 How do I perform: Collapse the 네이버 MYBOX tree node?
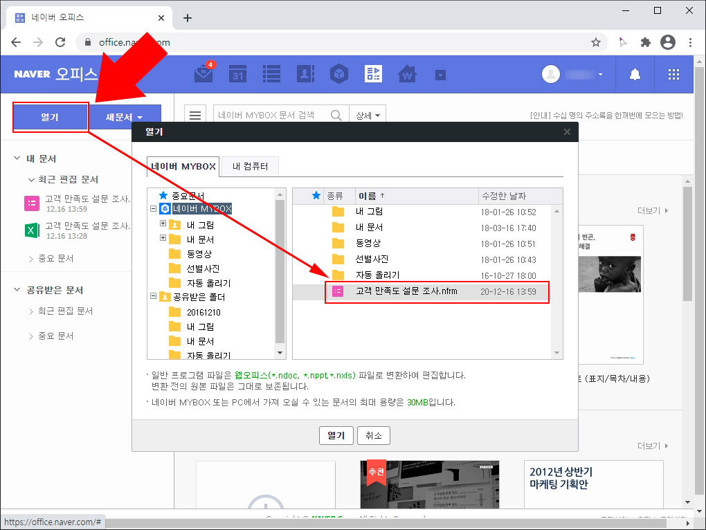(x=152, y=210)
